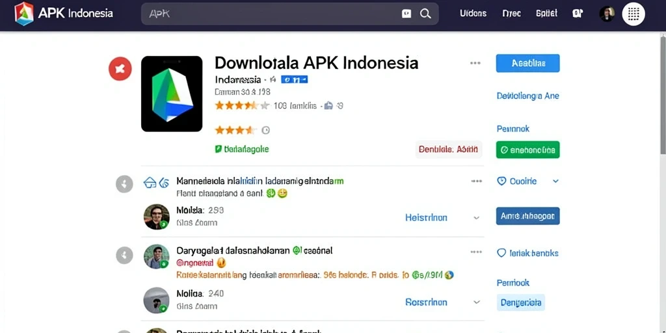The width and height of the screenshot is (666, 333).
Task: Click the "Downlotala APK Indonesia" title
Action: 317,63
